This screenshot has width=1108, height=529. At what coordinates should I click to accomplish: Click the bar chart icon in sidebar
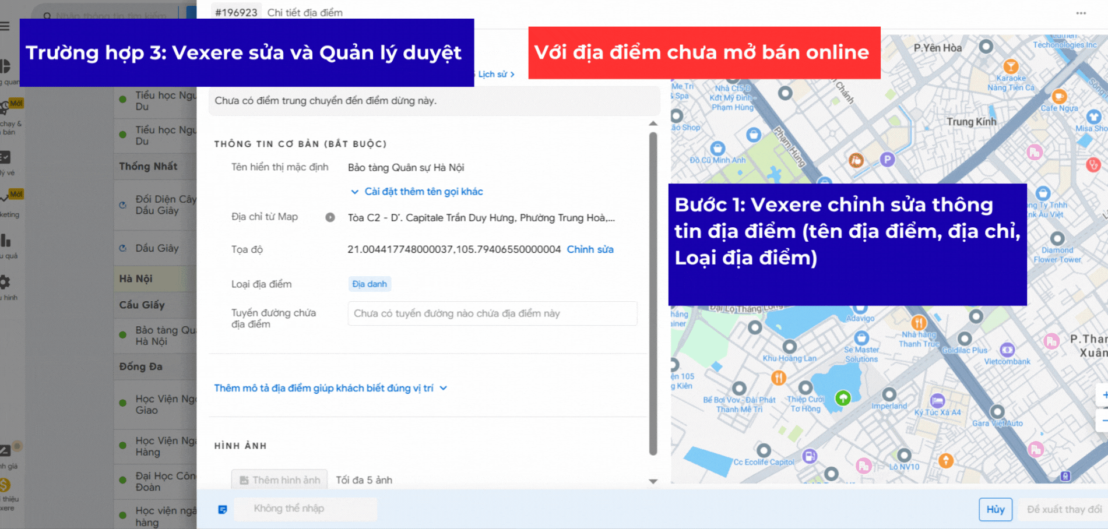click(5, 241)
